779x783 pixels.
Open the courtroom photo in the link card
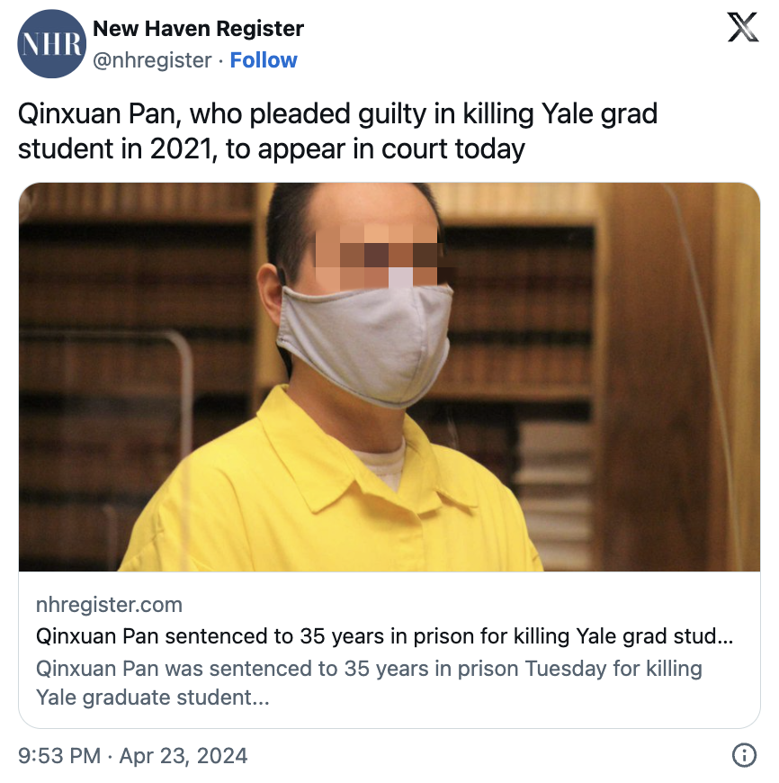pos(389,377)
